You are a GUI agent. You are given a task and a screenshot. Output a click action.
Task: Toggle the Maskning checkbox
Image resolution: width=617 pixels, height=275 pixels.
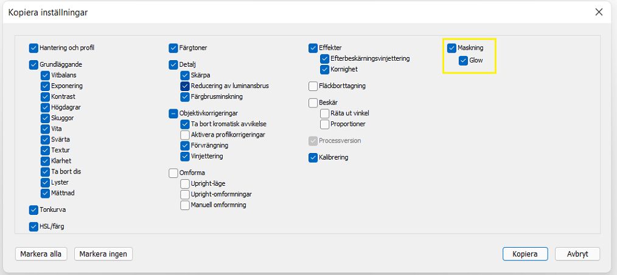coord(451,48)
